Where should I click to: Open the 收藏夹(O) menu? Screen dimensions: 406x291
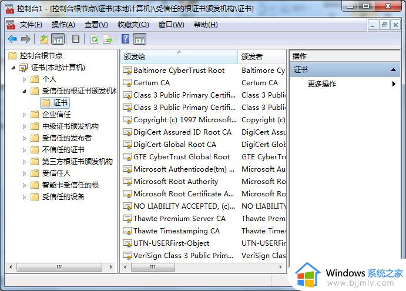point(133,25)
